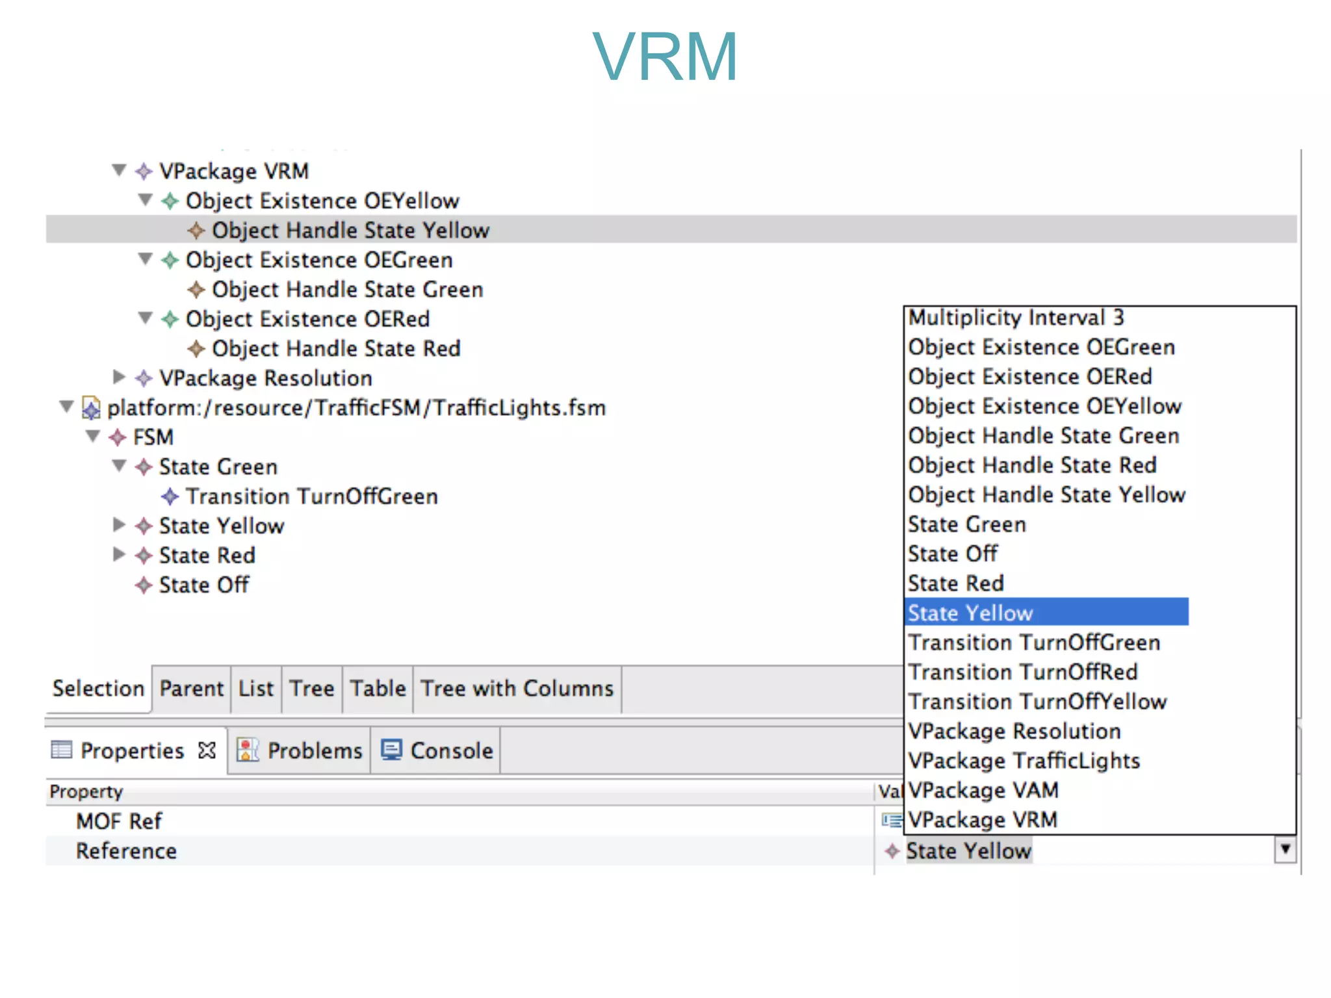Screen dimensions: 1331x998
Task: Switch to the Selection tab
Action: click(98, 689)
